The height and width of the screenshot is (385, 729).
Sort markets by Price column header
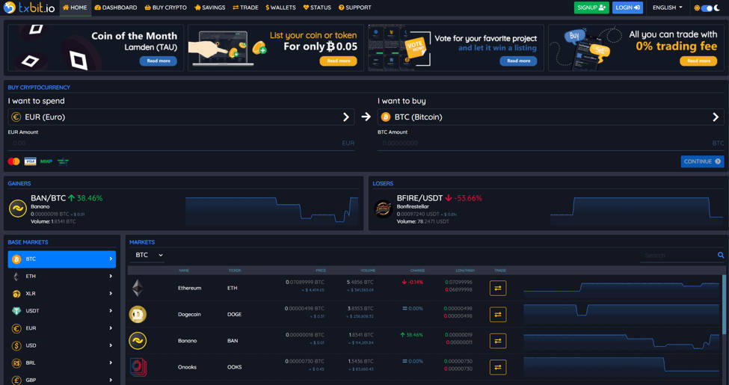tap(320, 271)
